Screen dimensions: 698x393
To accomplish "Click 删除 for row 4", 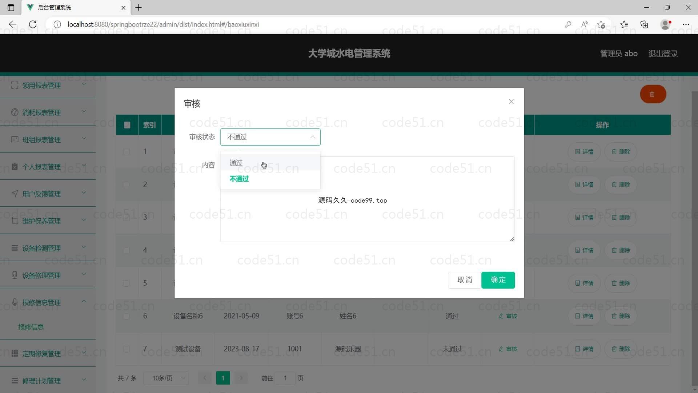I will coord(621,250).
